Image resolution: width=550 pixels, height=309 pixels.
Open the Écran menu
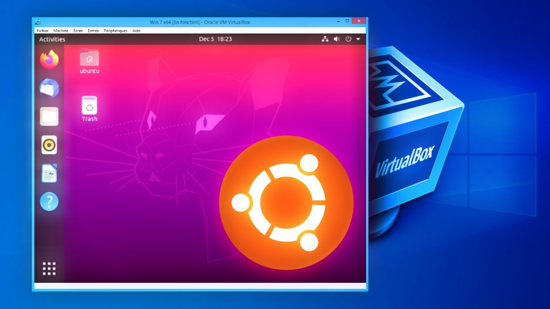[78, 31]
